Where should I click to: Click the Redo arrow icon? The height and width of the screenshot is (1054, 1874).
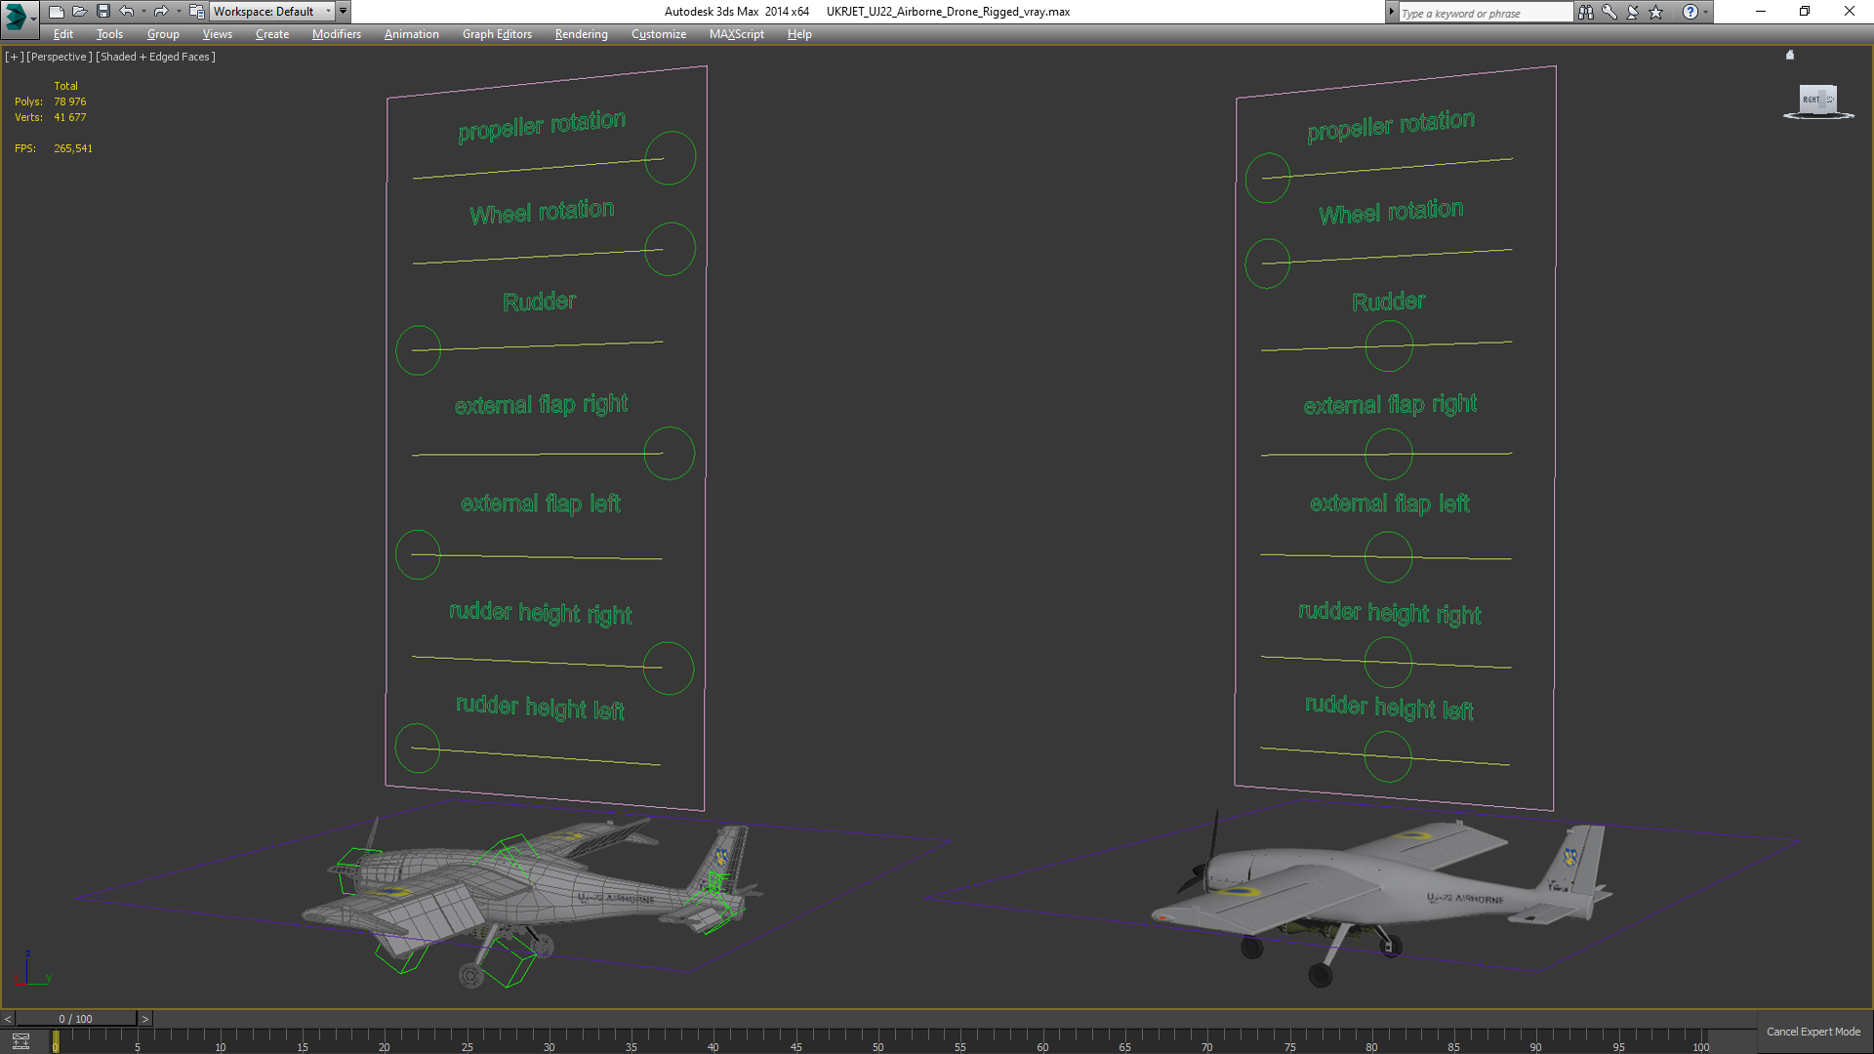[161, 12]
